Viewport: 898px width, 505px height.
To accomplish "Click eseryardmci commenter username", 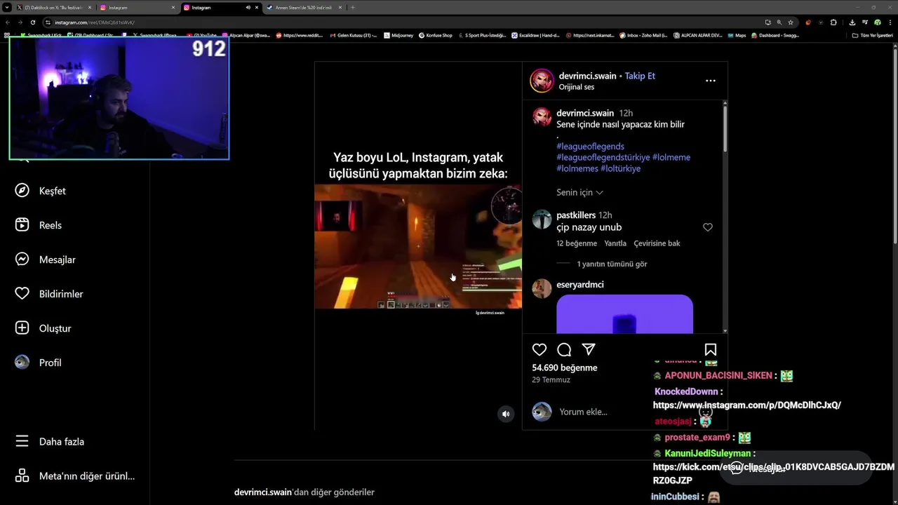I will coord(579,285).
